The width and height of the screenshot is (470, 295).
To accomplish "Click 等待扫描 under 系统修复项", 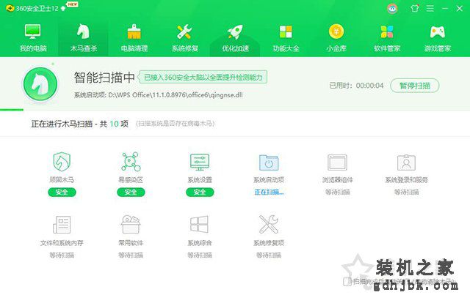I will pos(269,255).
